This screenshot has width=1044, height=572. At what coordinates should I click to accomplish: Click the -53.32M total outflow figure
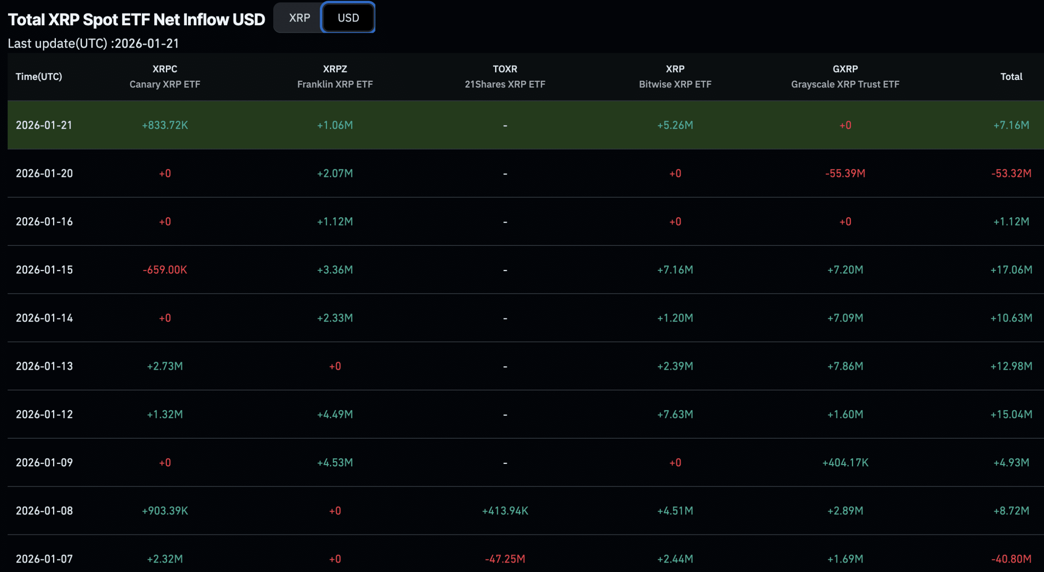1010,173
